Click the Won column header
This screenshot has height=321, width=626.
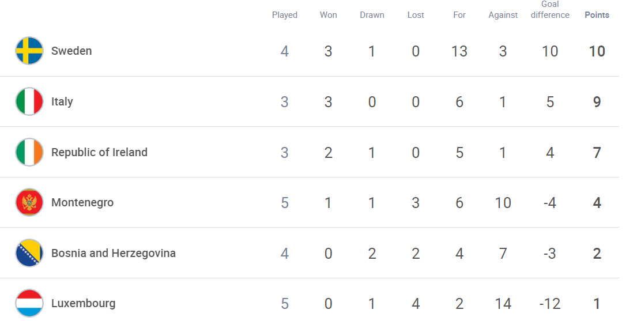(x=329, y=15)
